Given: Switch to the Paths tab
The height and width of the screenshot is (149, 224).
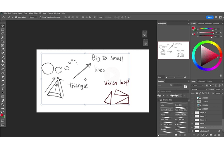Looking at the screenshot, I should tap(210, 81).
